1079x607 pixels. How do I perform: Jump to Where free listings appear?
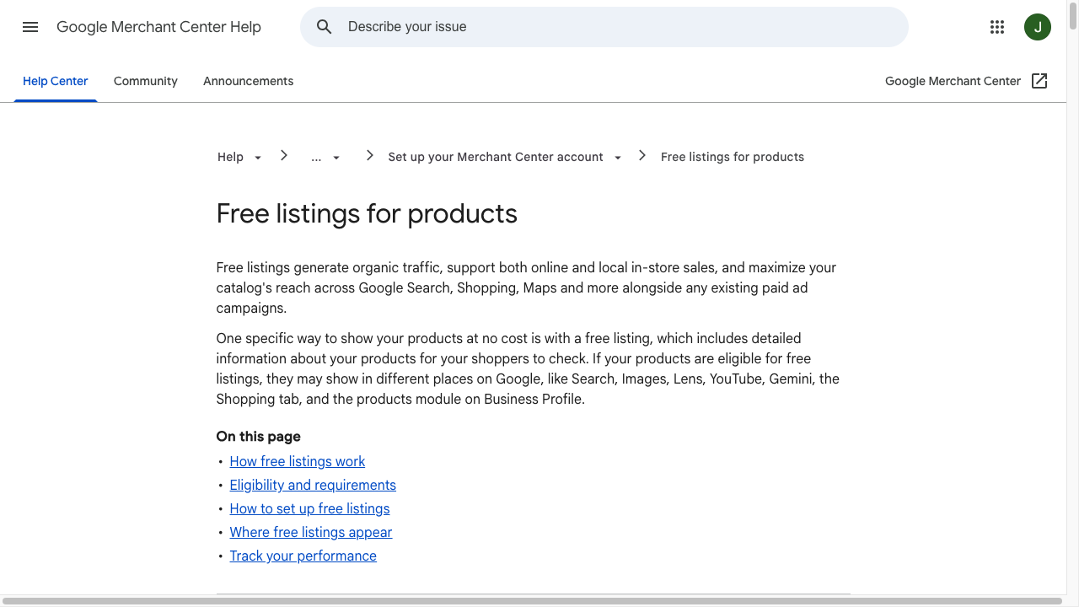[x=311, y=532]
